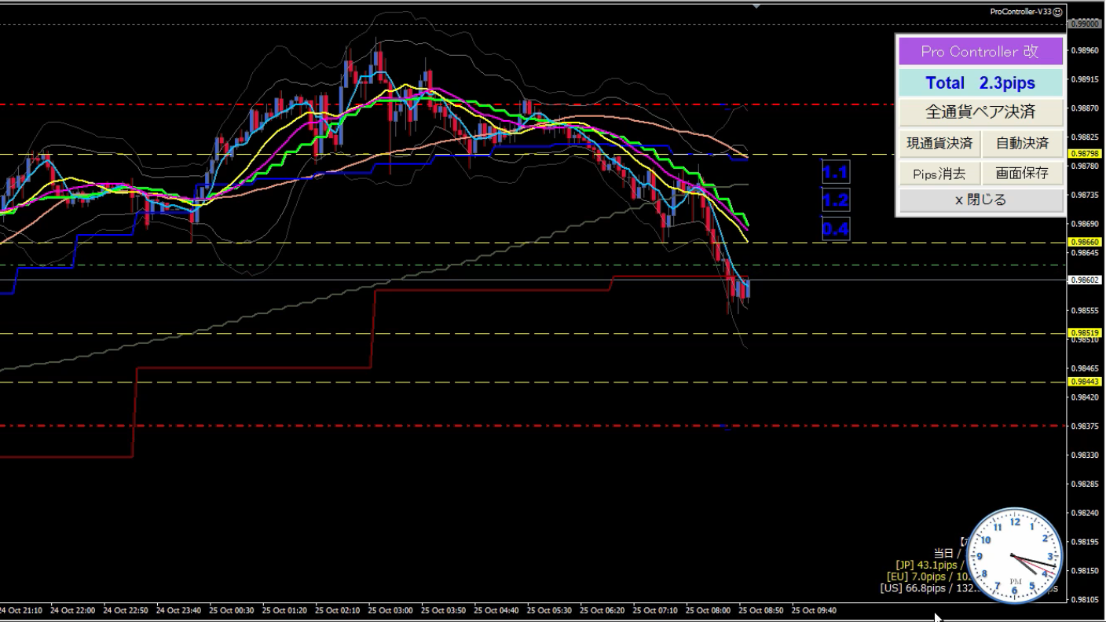Click the 0.98870 price scale value

(1085, 108)
